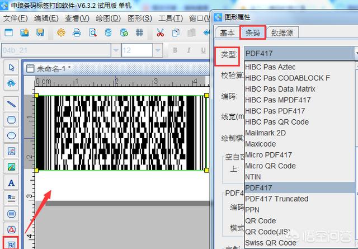Toggle underline U formatting button
Image resolution: width=358 pixels, height=249 pixels.
coord(204,50)
